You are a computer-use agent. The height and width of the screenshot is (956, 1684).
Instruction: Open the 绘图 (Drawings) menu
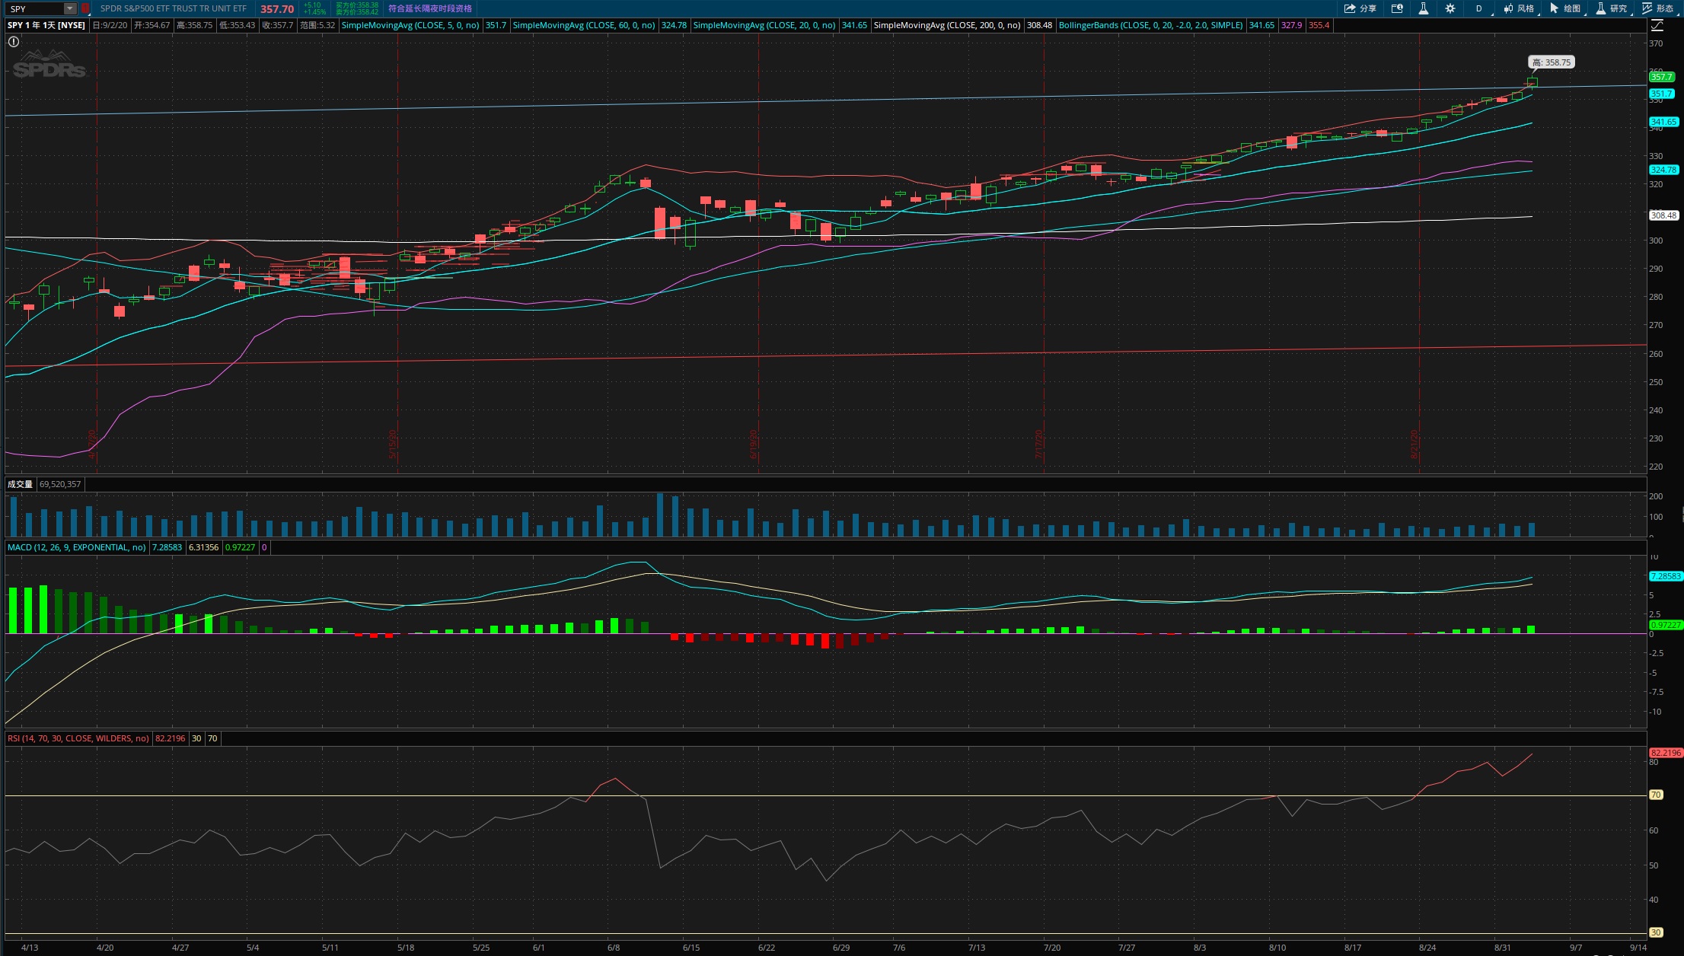[1566, 8]
